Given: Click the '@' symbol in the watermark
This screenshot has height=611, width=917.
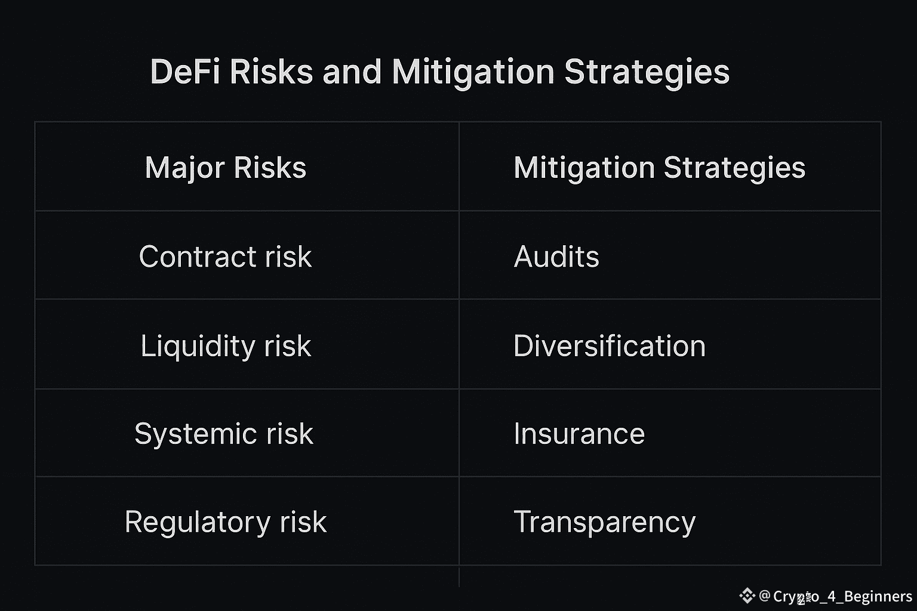Looking at the screenshot, I should (x=765, y=595).
